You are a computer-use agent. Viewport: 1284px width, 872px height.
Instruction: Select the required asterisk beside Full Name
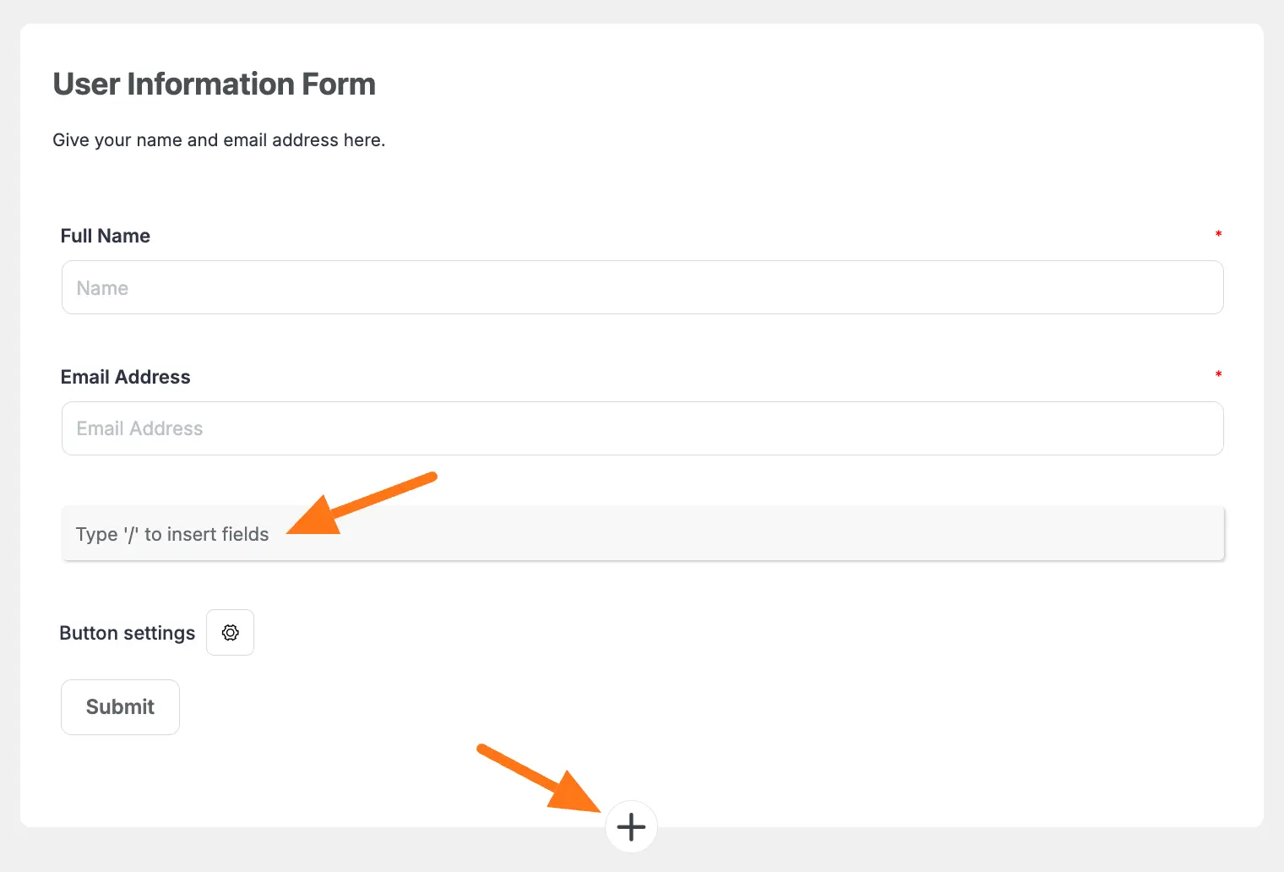click(1218, 235)
